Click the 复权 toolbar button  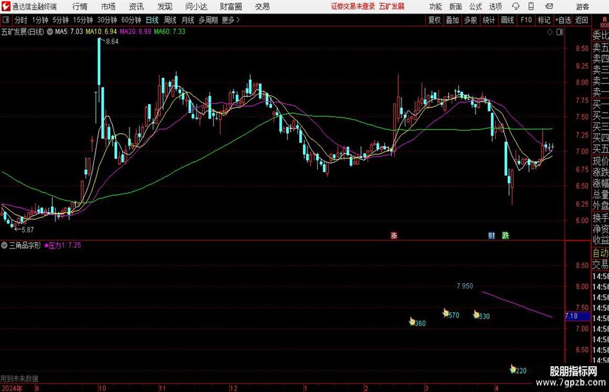tap(434, 20)
